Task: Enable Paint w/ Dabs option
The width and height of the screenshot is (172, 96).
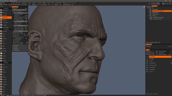Action: 15,14
